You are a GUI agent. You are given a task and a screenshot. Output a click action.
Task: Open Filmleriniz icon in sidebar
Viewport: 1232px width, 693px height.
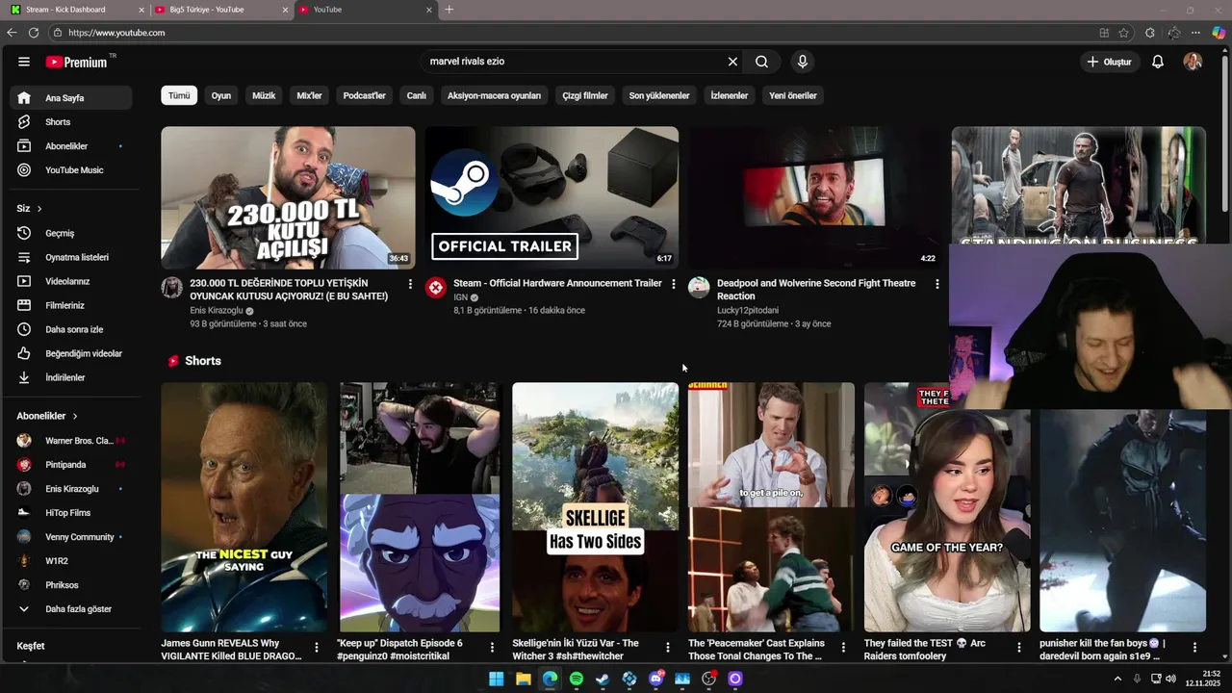coord(24,305)
